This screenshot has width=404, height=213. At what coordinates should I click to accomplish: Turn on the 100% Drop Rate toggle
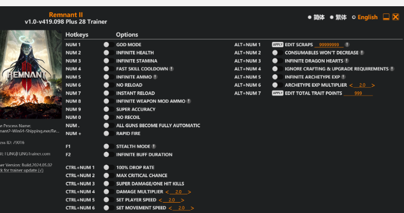pos(108,168)
